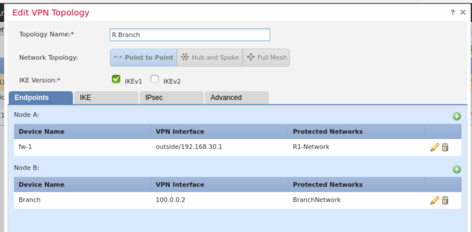Edit the Branch endpoint with pencil icon

click(x=434, y=200)
